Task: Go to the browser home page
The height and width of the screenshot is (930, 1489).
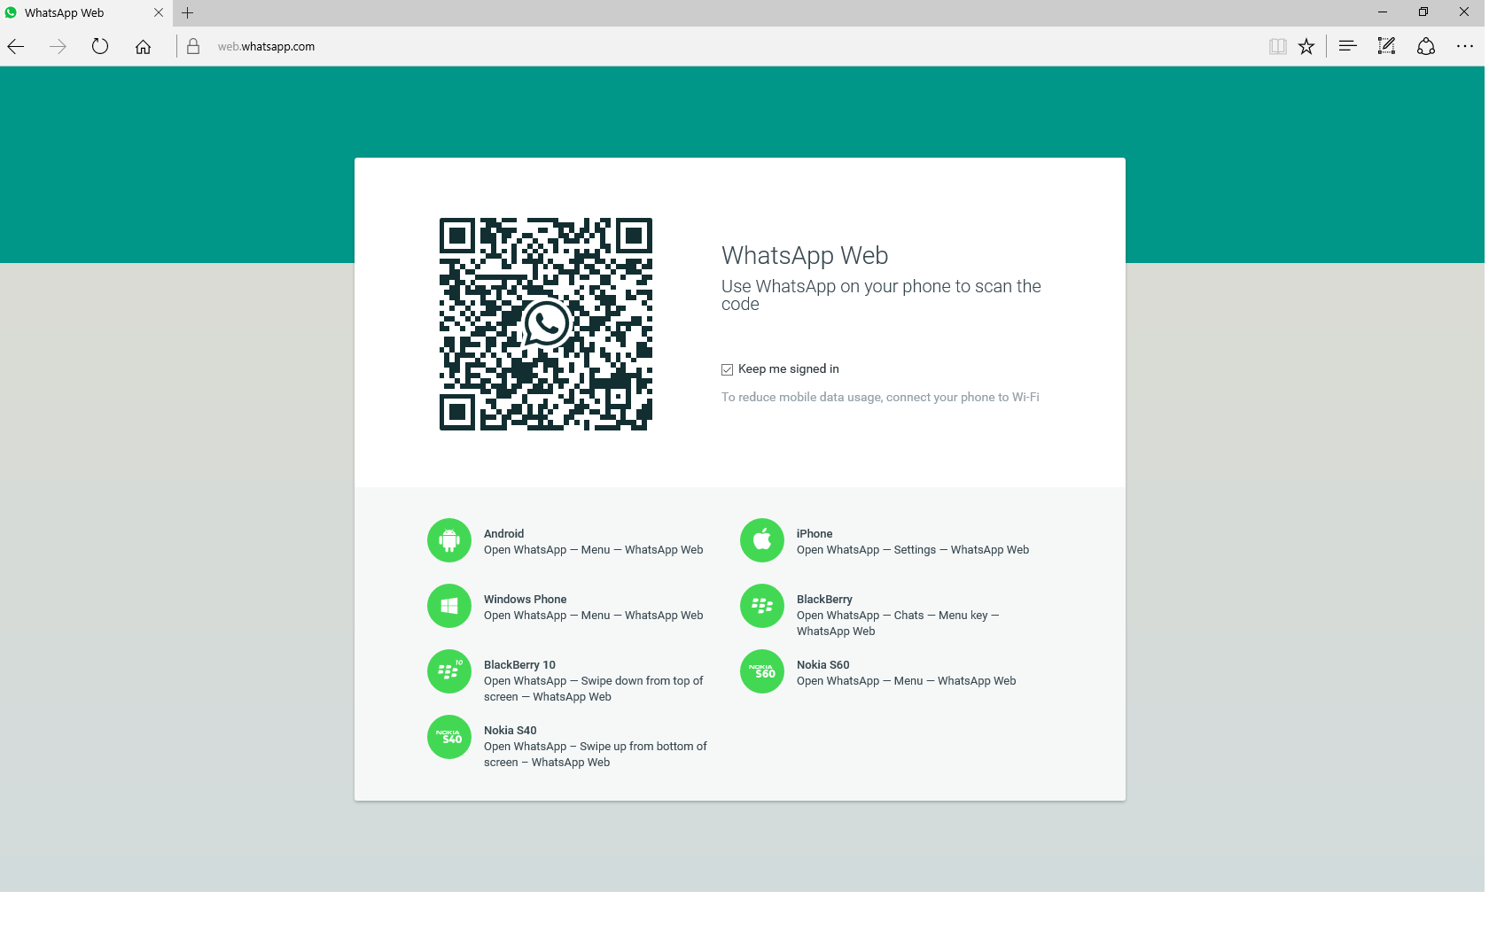Action: pos(143,47)
